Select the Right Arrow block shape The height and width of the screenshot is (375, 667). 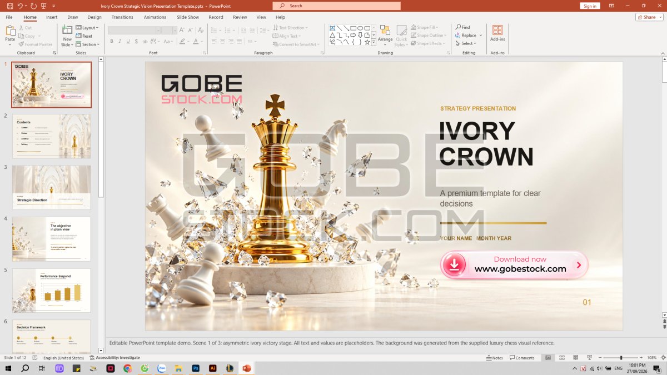point(353,35)
